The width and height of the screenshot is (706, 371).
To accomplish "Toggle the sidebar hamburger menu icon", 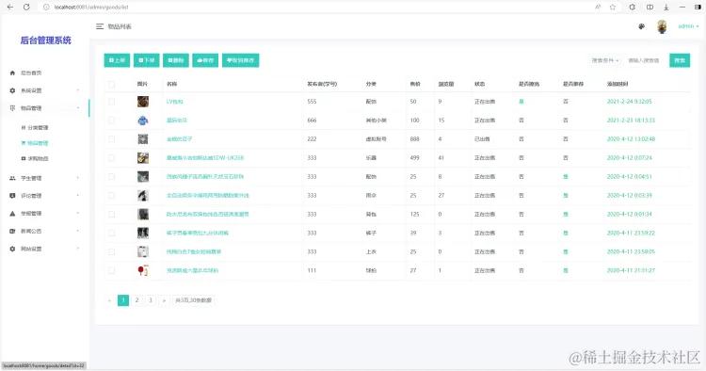I will pyautogui.click(x=100, y=26).
